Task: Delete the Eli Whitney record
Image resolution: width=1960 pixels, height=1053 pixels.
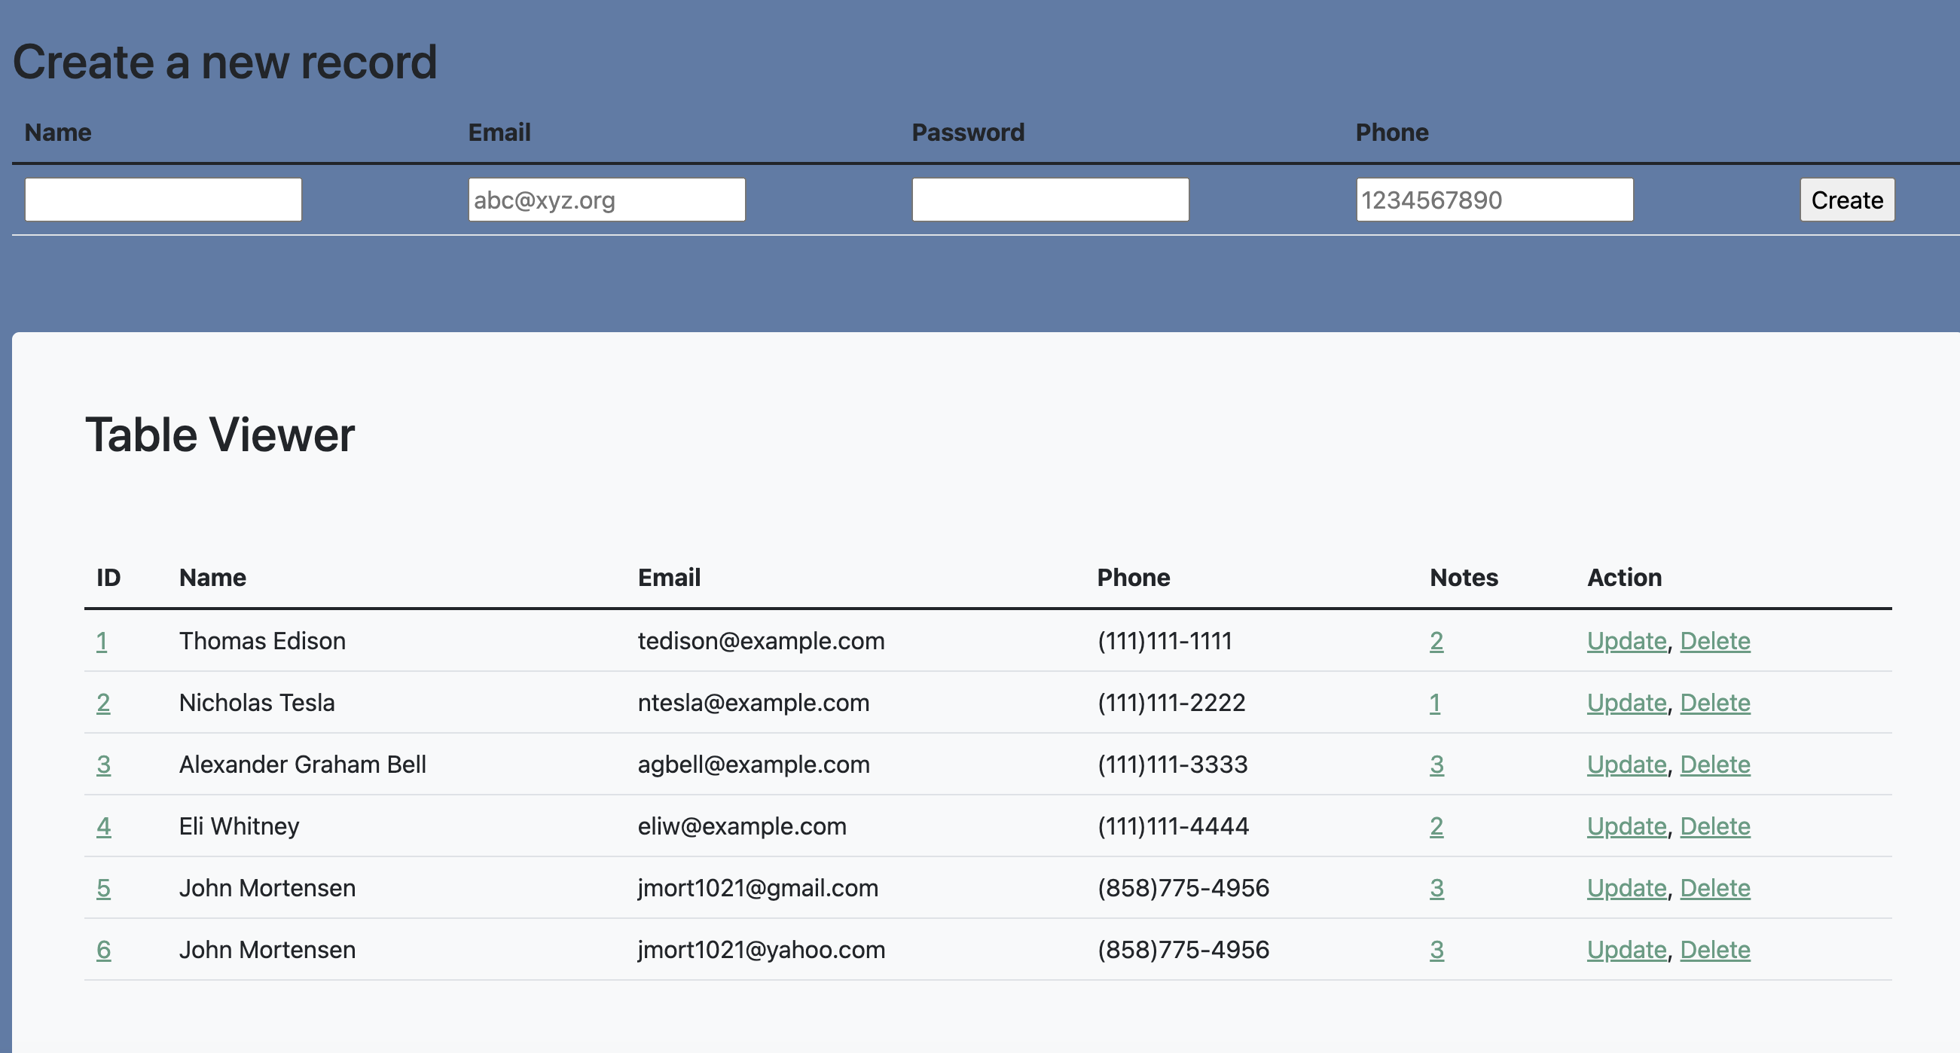Action: (x=1714, y=826)
